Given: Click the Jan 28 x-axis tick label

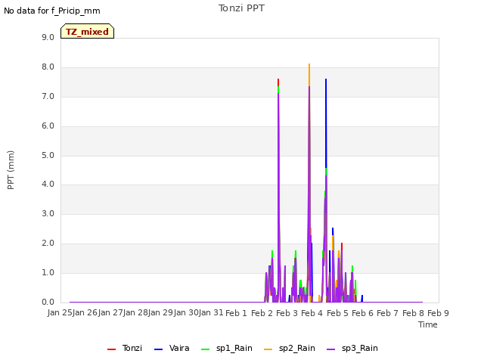Looking at the screenshot, I should click(x=135, y=312).
